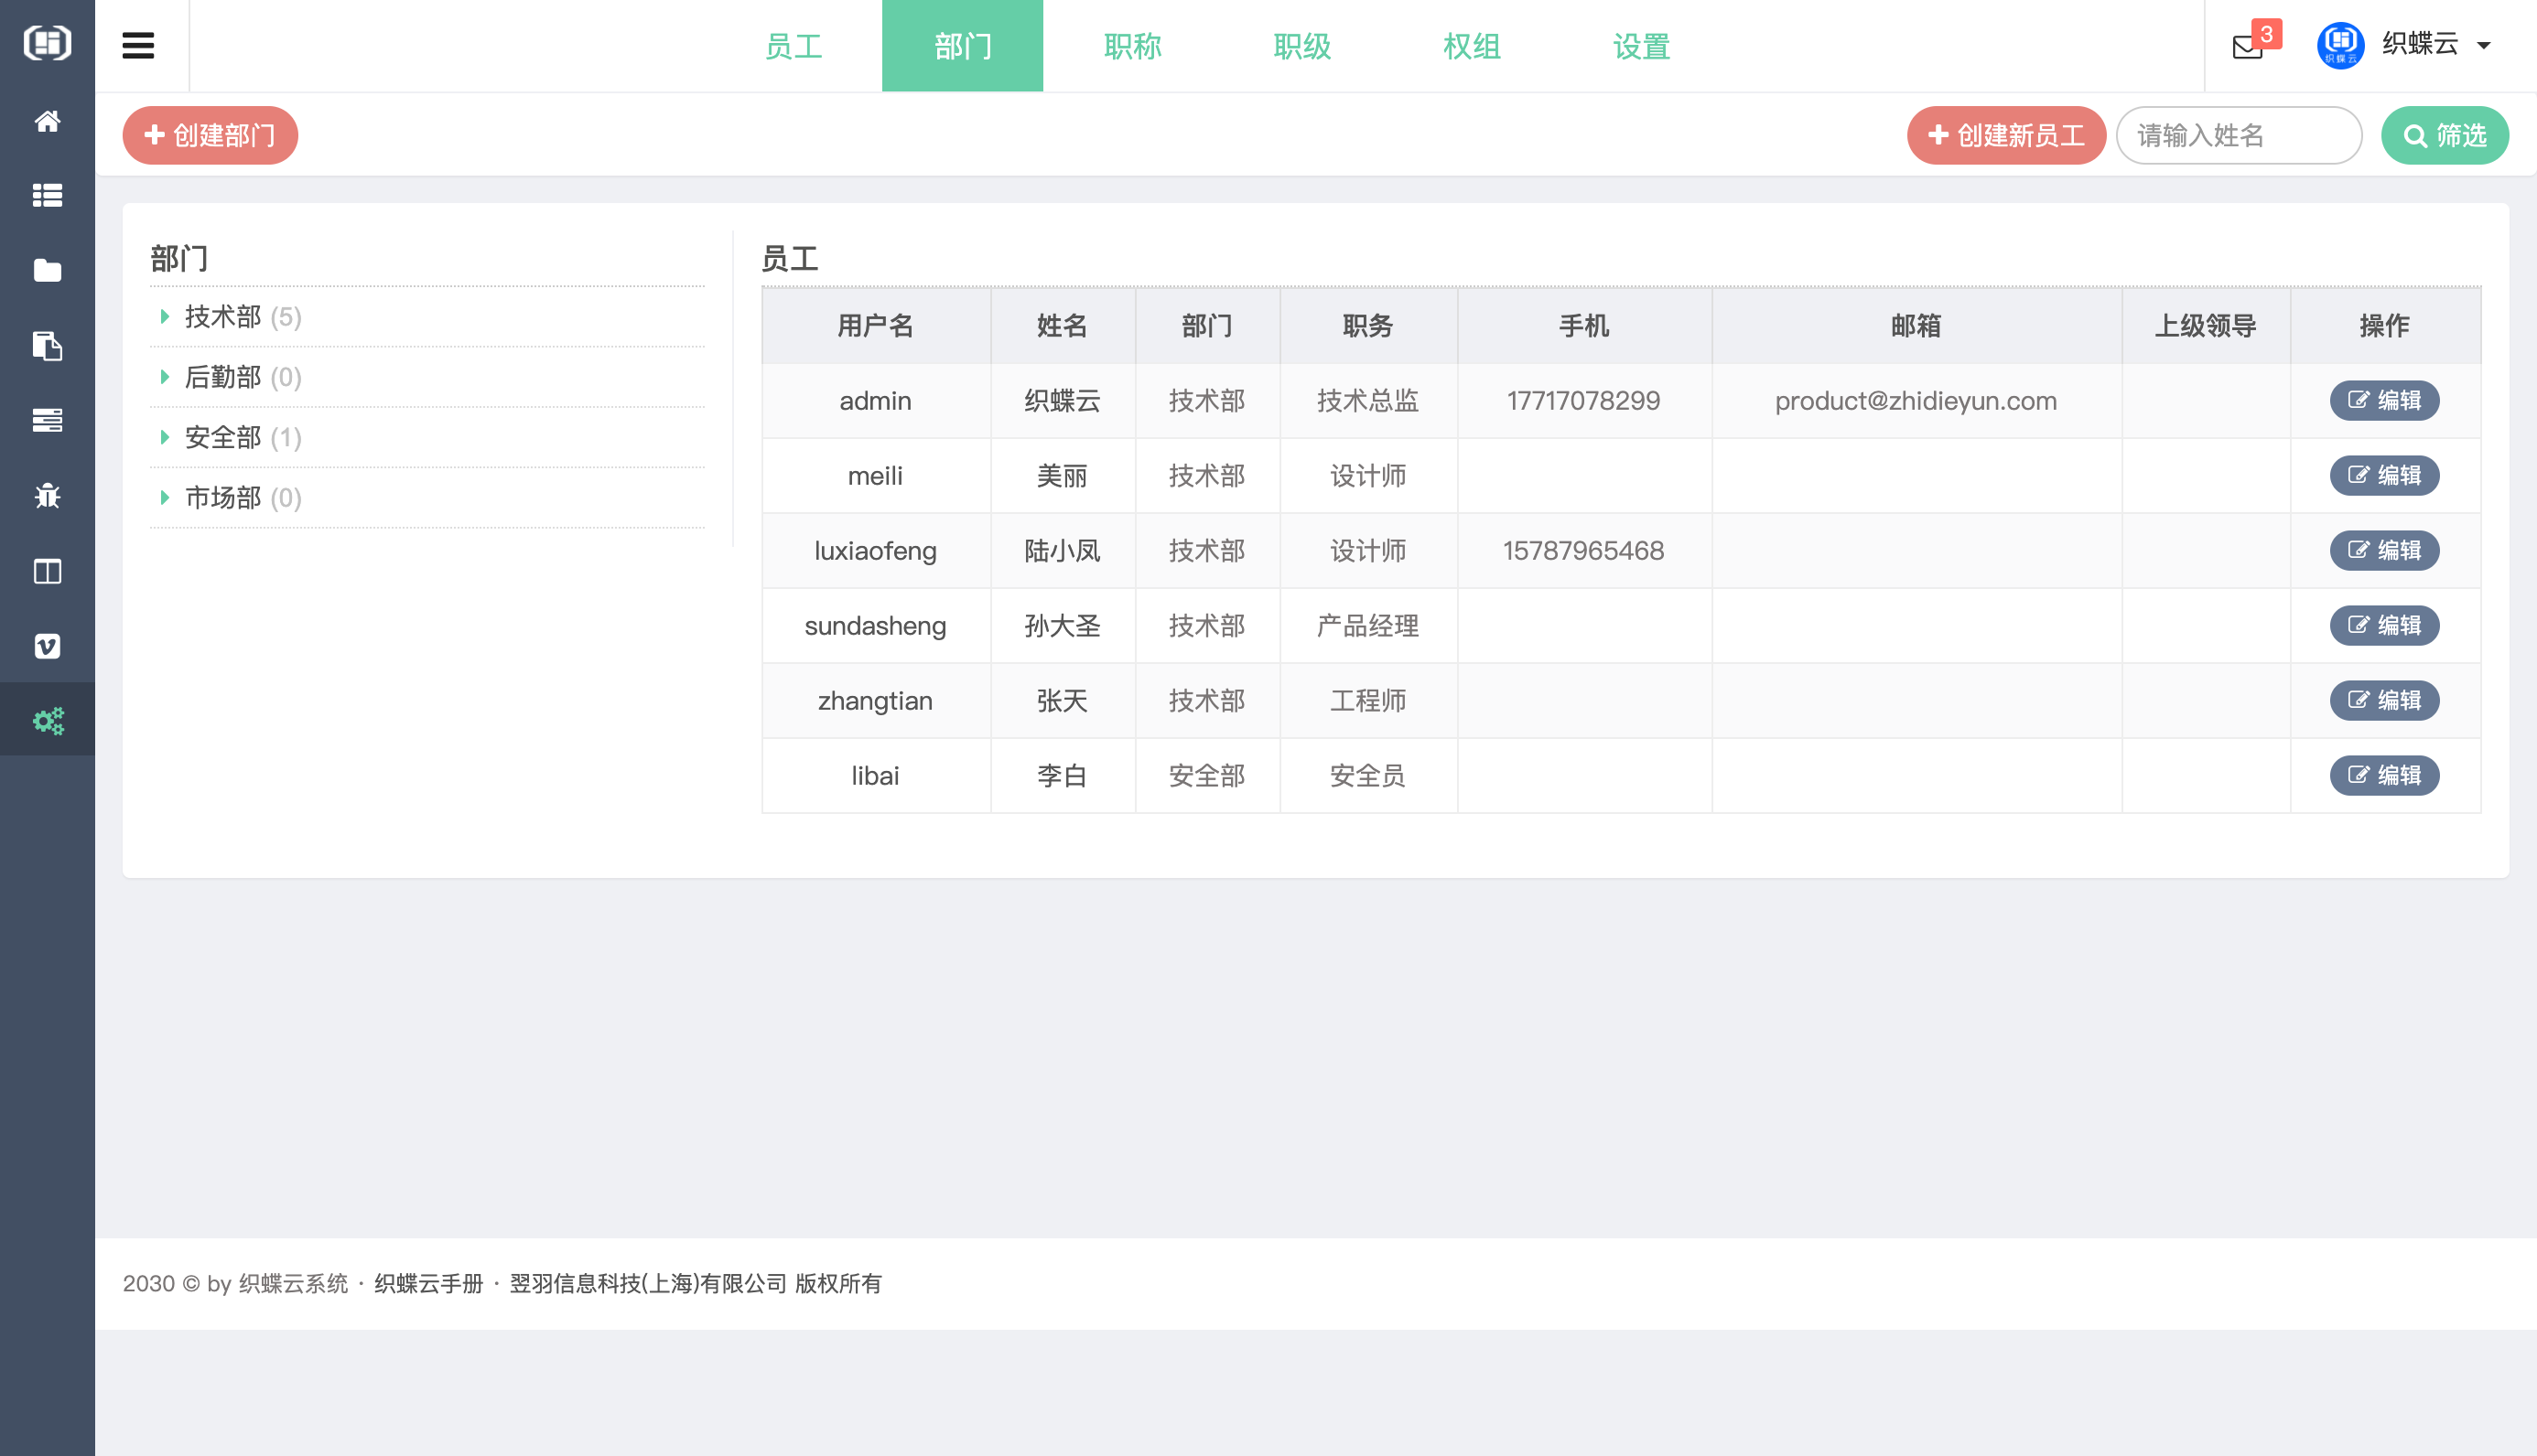Open the bug icon in sidebar
2537x1456 pixels.
click(47, 496)
